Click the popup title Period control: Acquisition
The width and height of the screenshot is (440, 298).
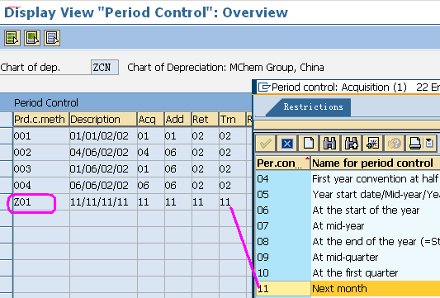339,88
